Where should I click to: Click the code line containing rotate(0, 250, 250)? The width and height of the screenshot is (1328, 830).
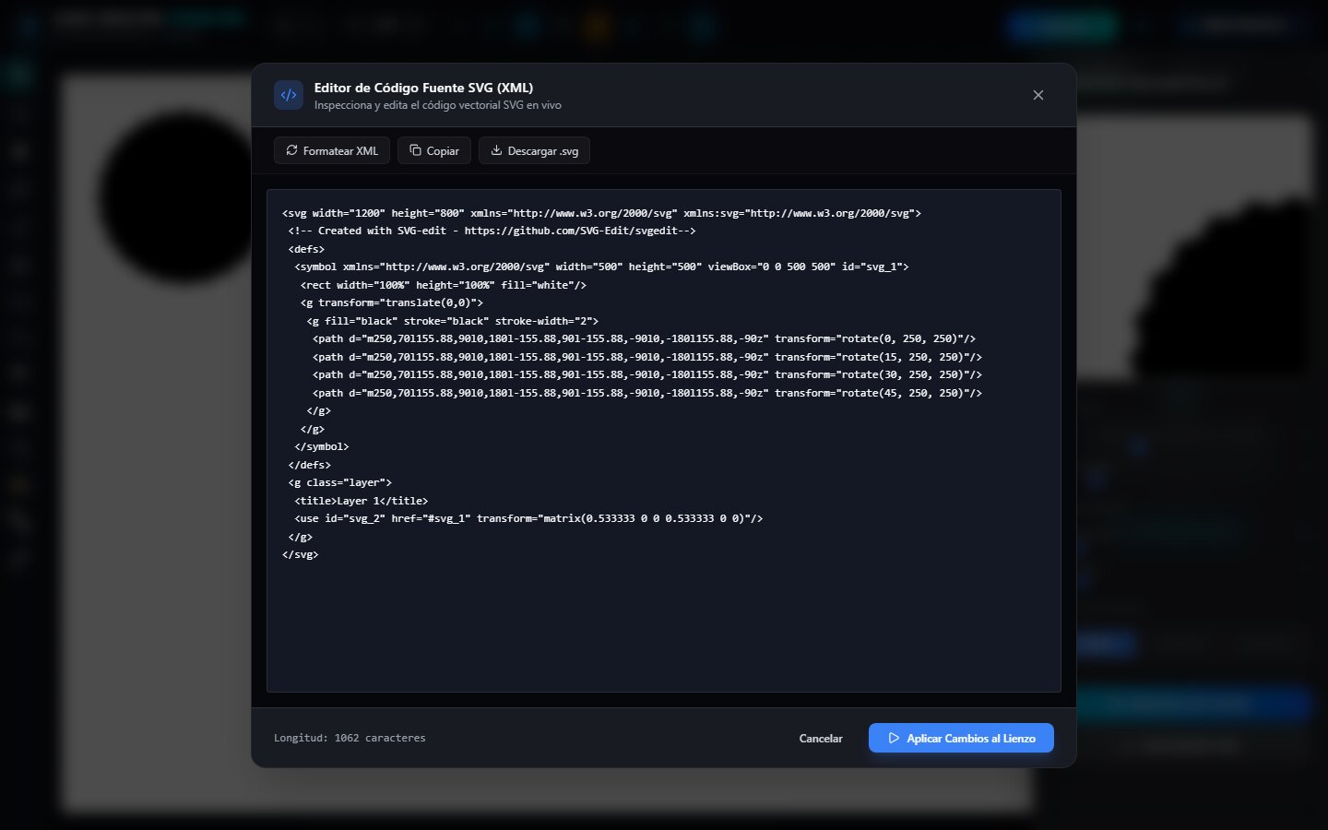click(645, 338)
